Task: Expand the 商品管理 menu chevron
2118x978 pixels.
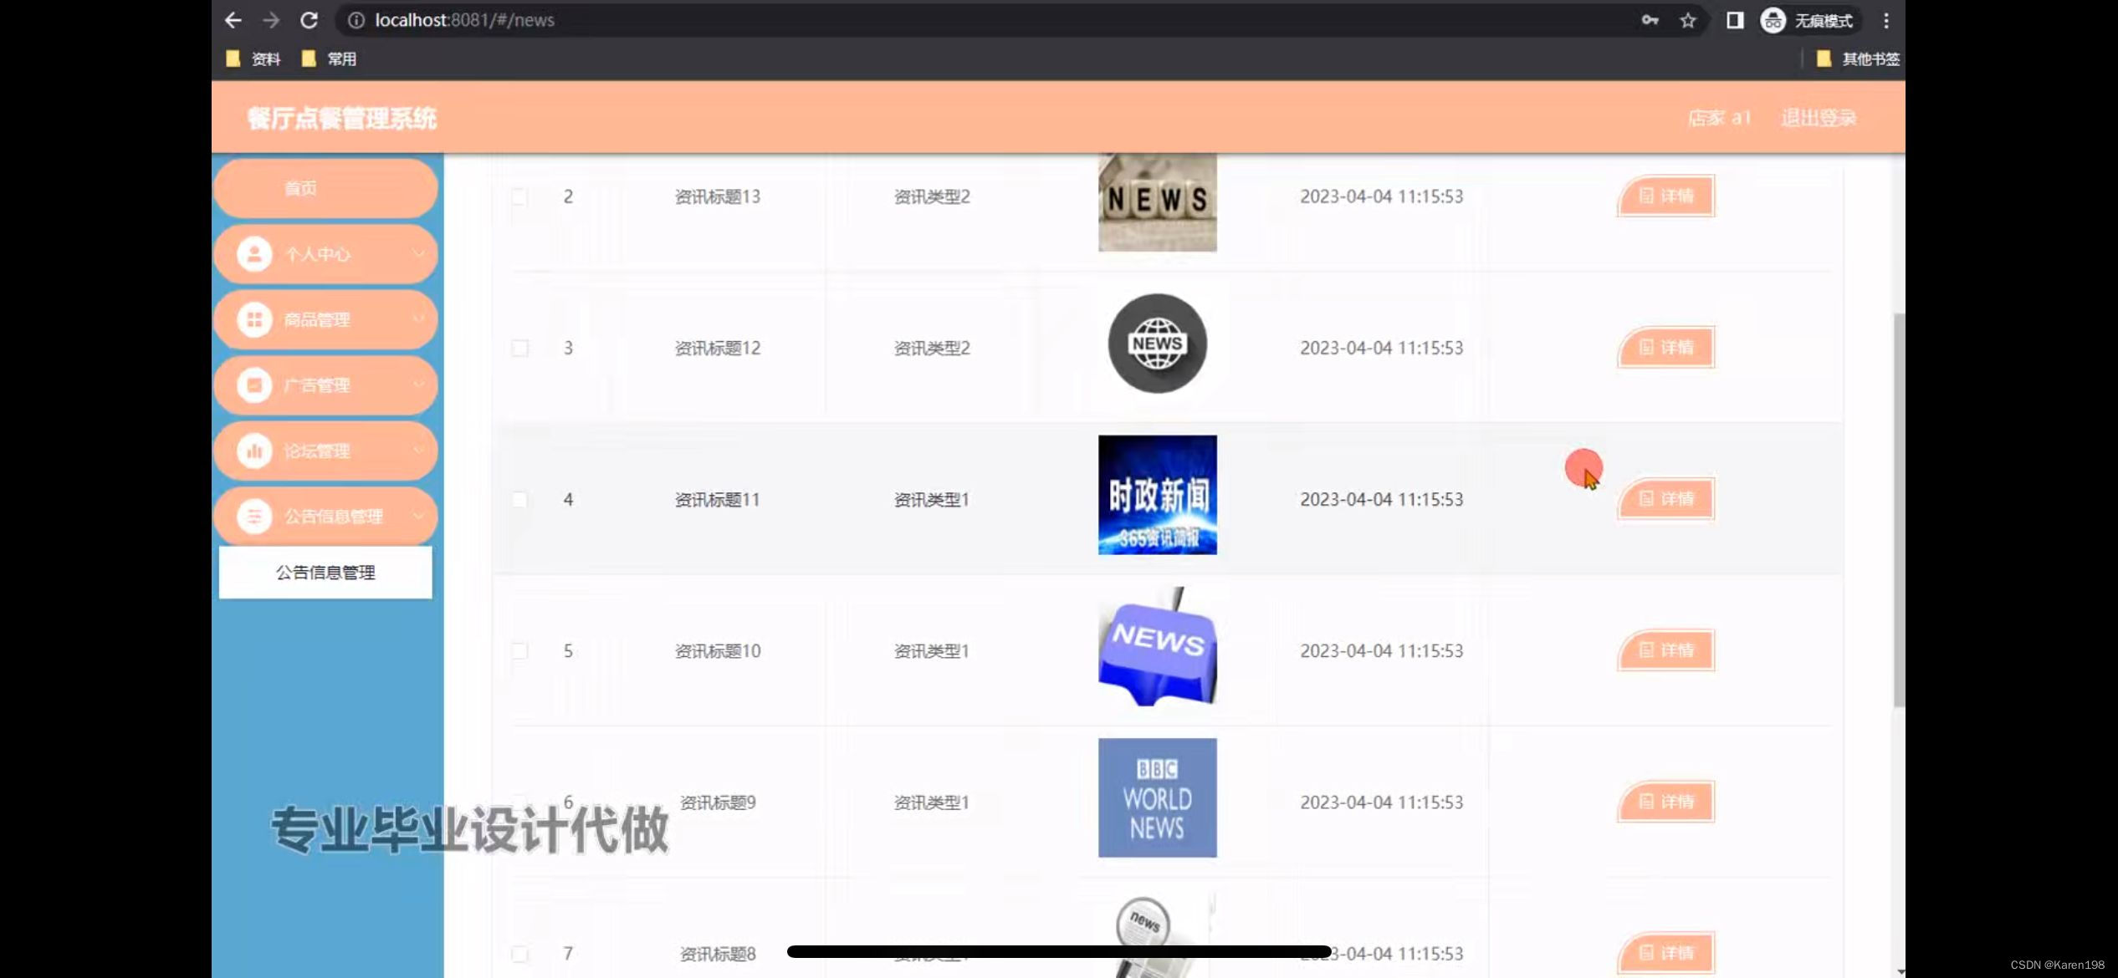Action: point(418,318)
